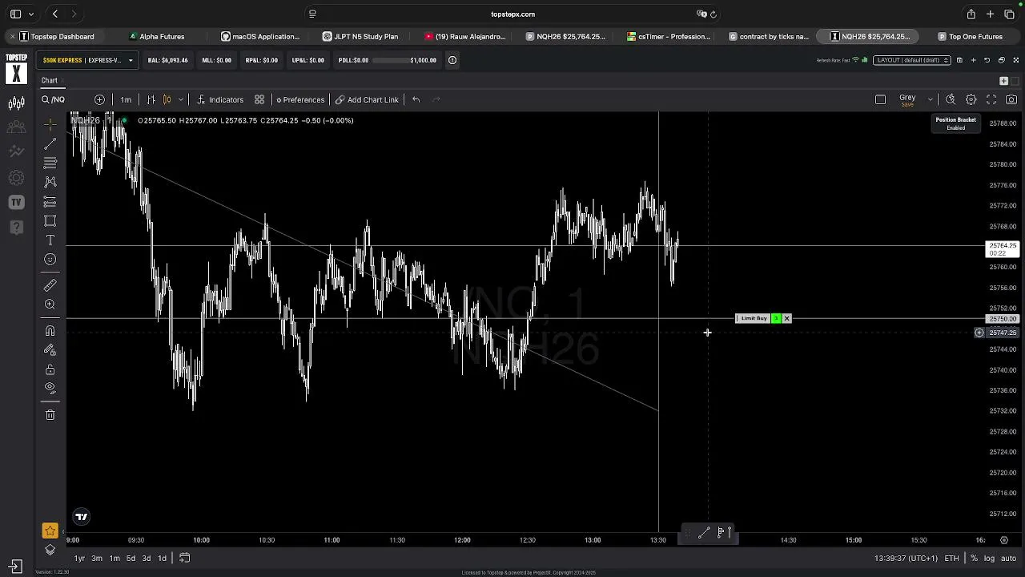Open chart settings gear in toolbar
This screenshot has width=1025, height=577.
pos(971,99)
